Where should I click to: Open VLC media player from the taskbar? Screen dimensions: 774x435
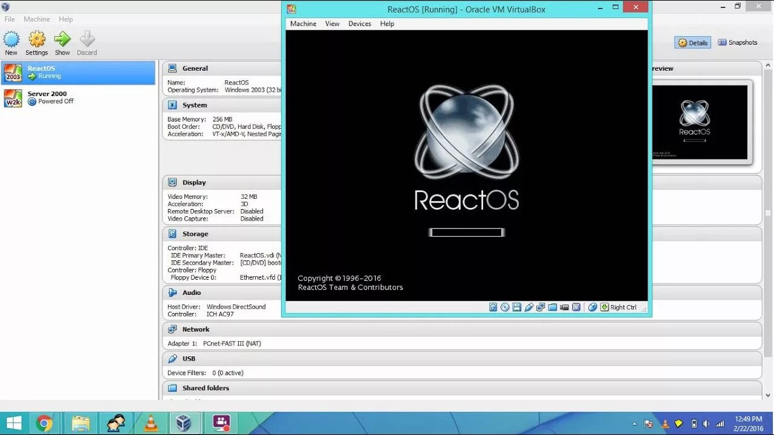(151, 424)
